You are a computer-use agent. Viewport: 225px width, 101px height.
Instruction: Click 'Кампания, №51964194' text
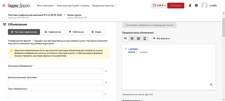point(18,18)
